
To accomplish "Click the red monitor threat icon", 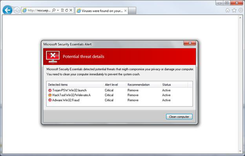I will click(x=53, y=57).
